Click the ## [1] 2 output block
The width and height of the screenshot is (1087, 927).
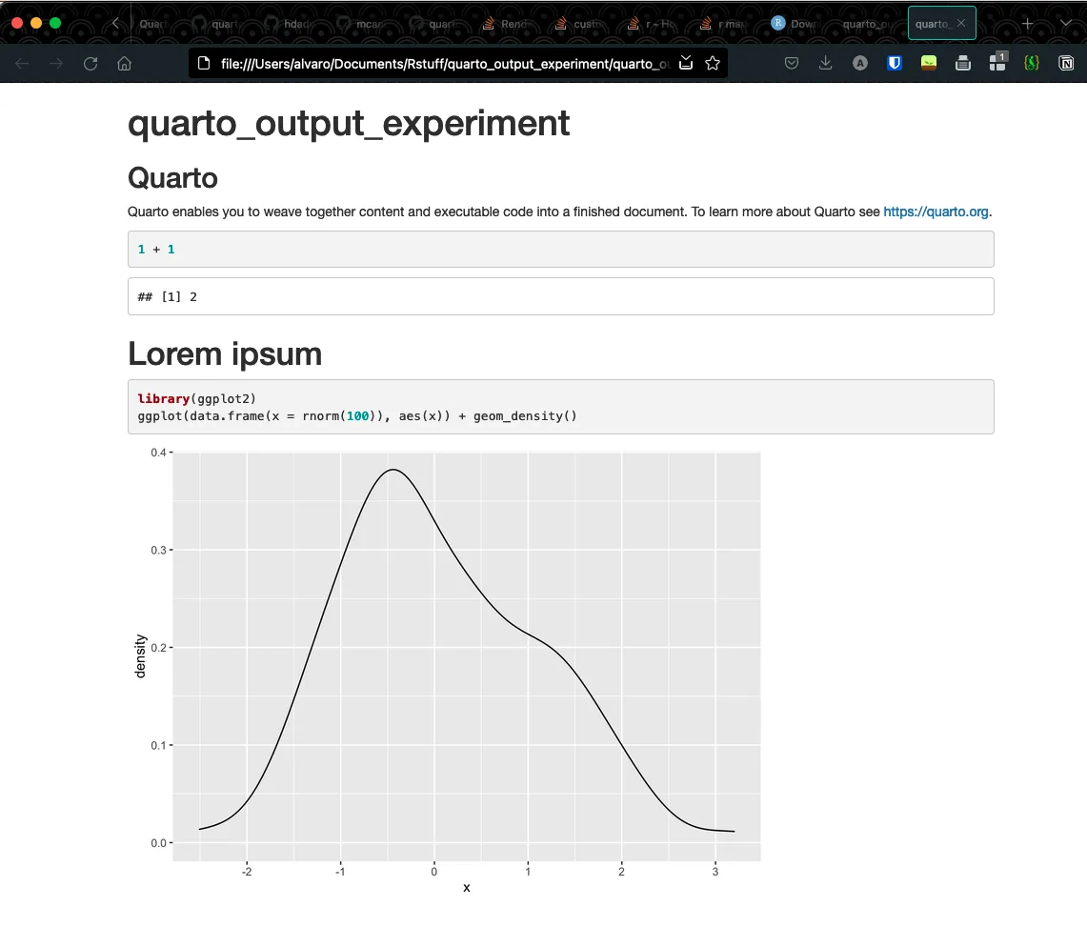click(x=561, y=296)
